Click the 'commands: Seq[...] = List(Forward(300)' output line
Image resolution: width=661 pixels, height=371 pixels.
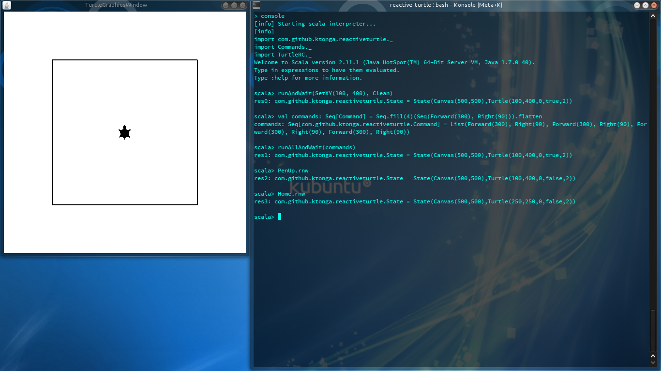point(451,128)
